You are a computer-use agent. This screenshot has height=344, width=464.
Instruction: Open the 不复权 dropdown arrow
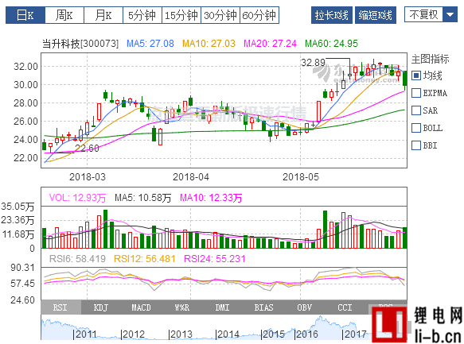click(450, 14)
